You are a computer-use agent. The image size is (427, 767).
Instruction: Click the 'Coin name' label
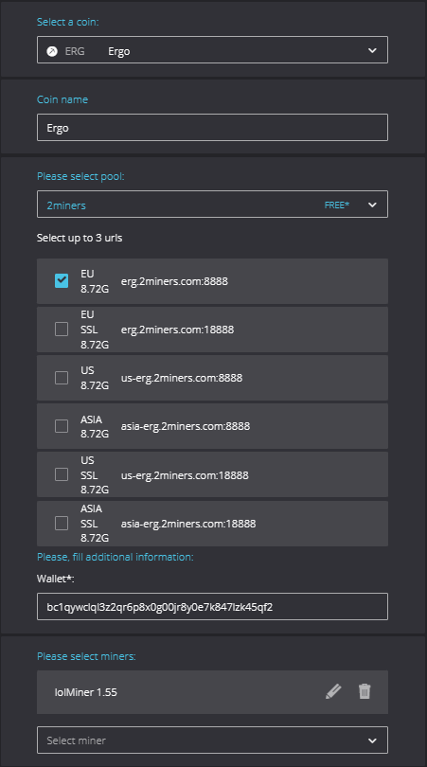(x=62, y=99)
